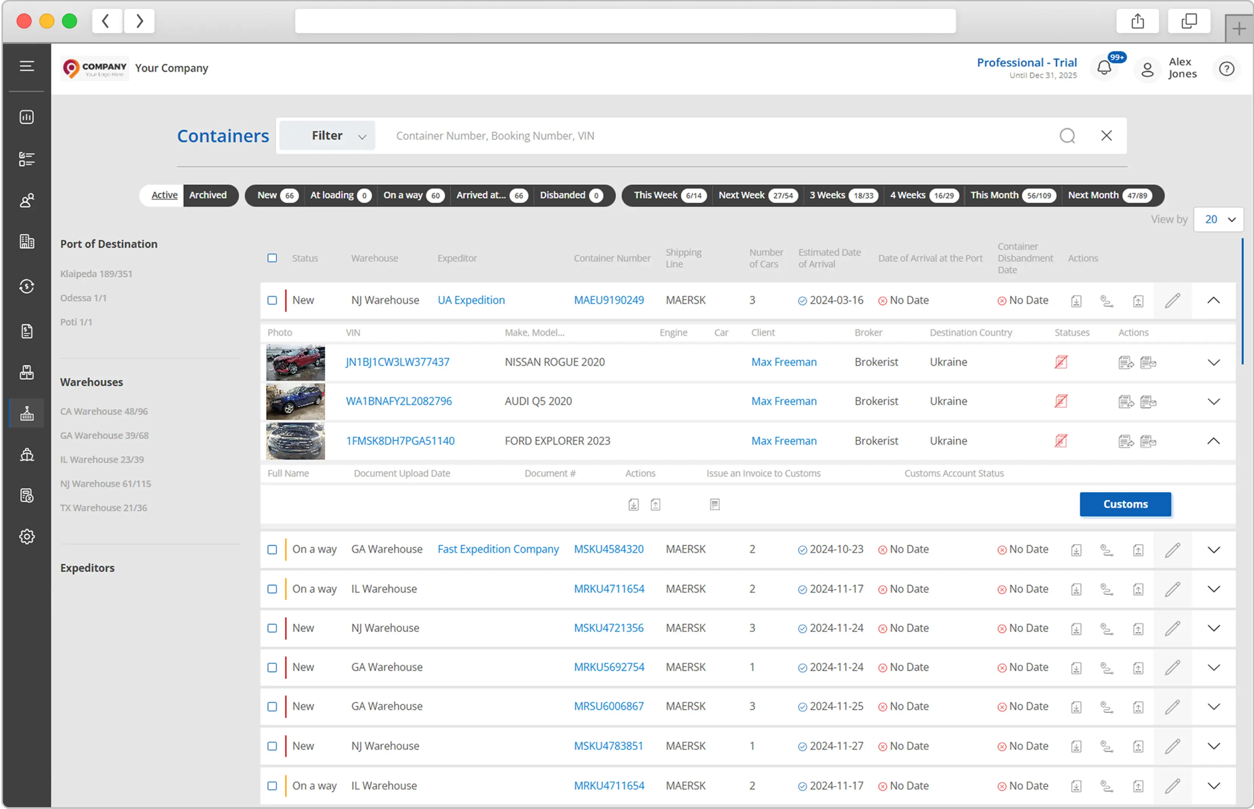This screenshot has width=1254, height=809.
Task: Click the download icon in the customs document row
Action: [x=633, y=505]
